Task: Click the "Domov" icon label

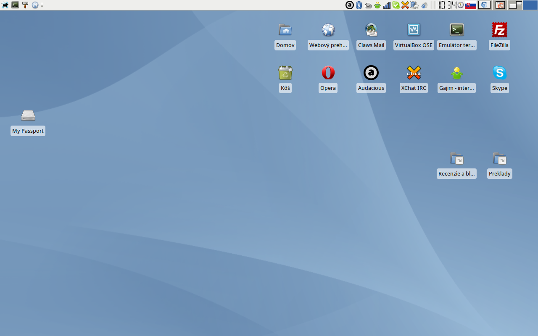Action: tap(285, 45)
